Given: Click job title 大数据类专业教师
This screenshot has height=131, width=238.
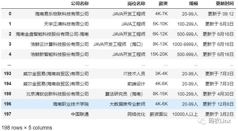Looking at the screenshot, I should click(127, 104).
